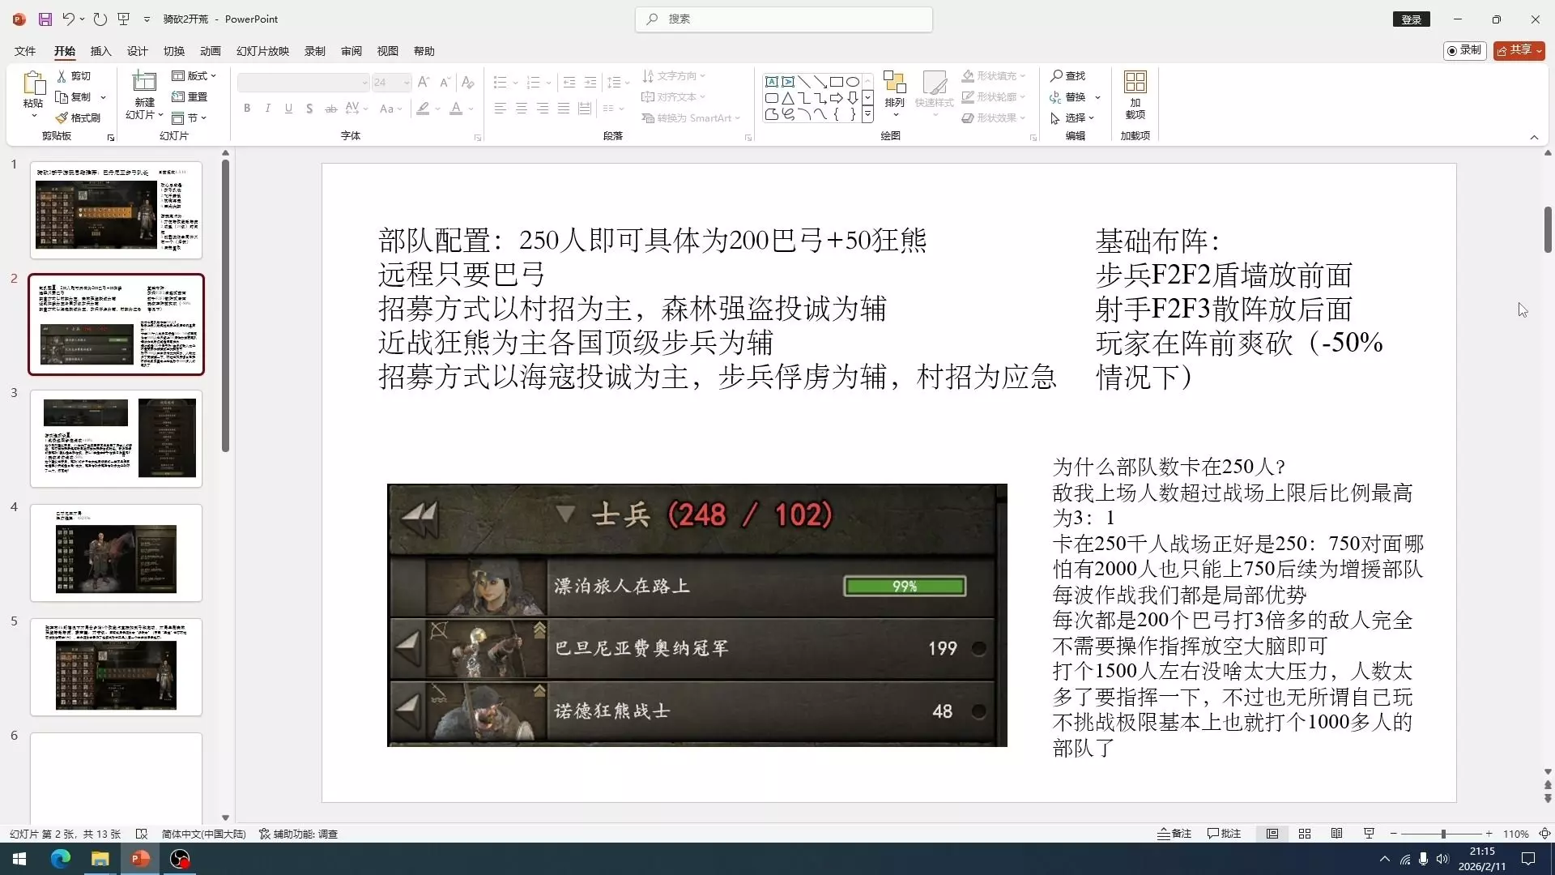The height and width of the screenshot is (875, 1555).
Task: Fit slide to current window
Action: [x=1545, y=834]
